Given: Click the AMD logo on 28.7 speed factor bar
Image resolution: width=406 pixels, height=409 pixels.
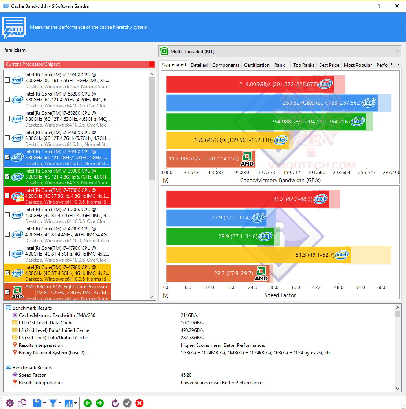Looking at the screenshot, I should 261,274.
